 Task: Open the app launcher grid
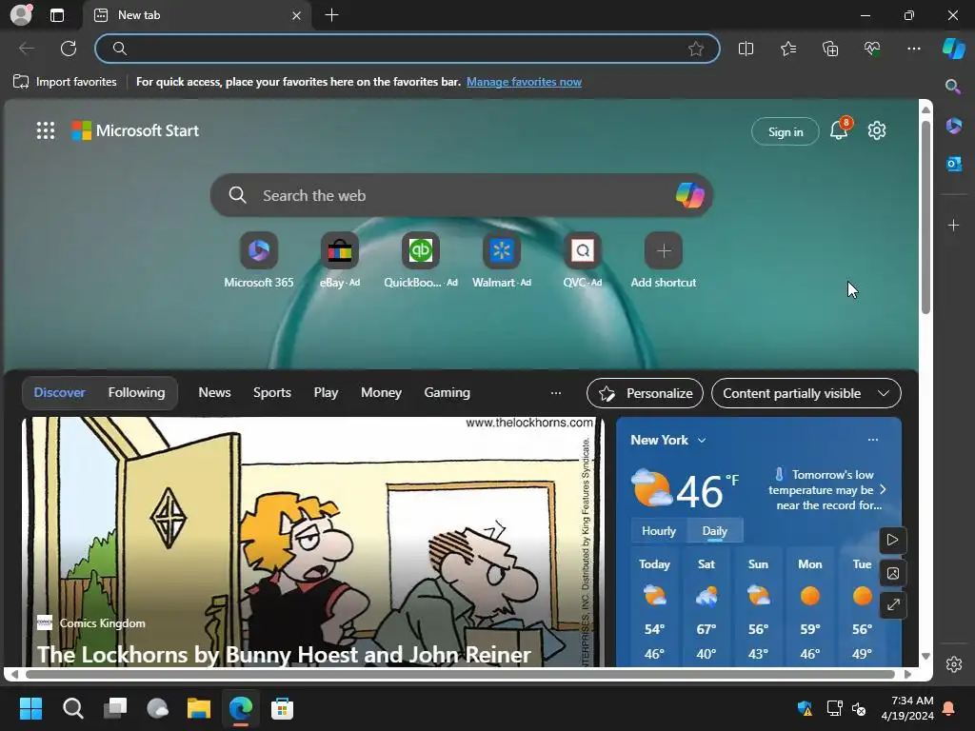[x=46, y=130]
